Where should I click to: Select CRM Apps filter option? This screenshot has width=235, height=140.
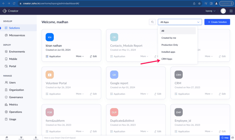click(167, 59)
